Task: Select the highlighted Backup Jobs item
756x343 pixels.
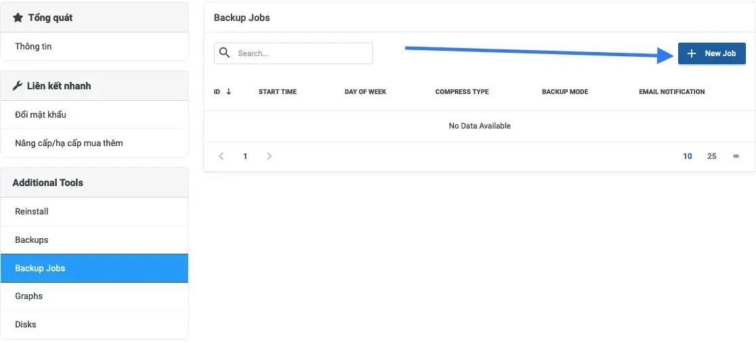Action: coord(95,269)
